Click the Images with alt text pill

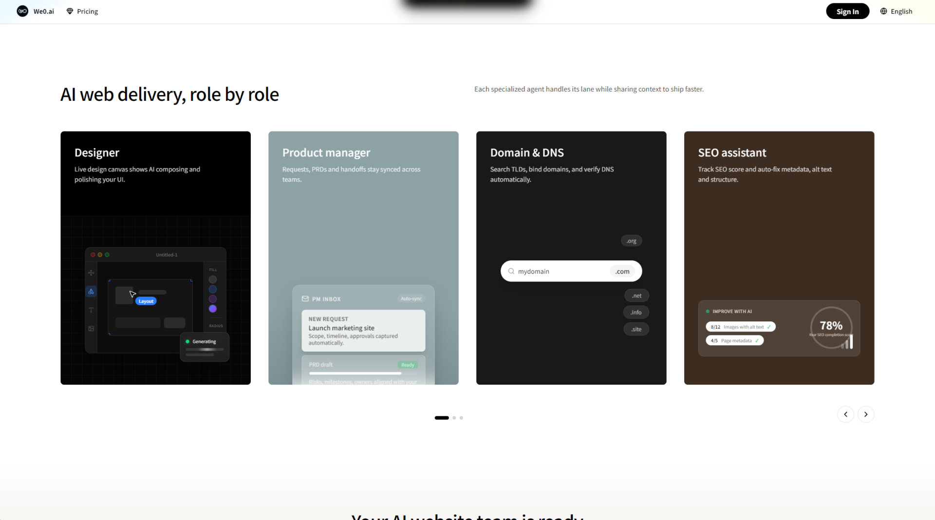pyautogui.click(x=740, y=327)
